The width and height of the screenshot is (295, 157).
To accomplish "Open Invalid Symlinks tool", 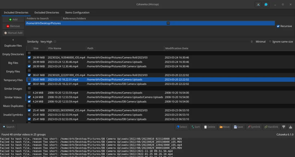I will [x=13, y=115].
